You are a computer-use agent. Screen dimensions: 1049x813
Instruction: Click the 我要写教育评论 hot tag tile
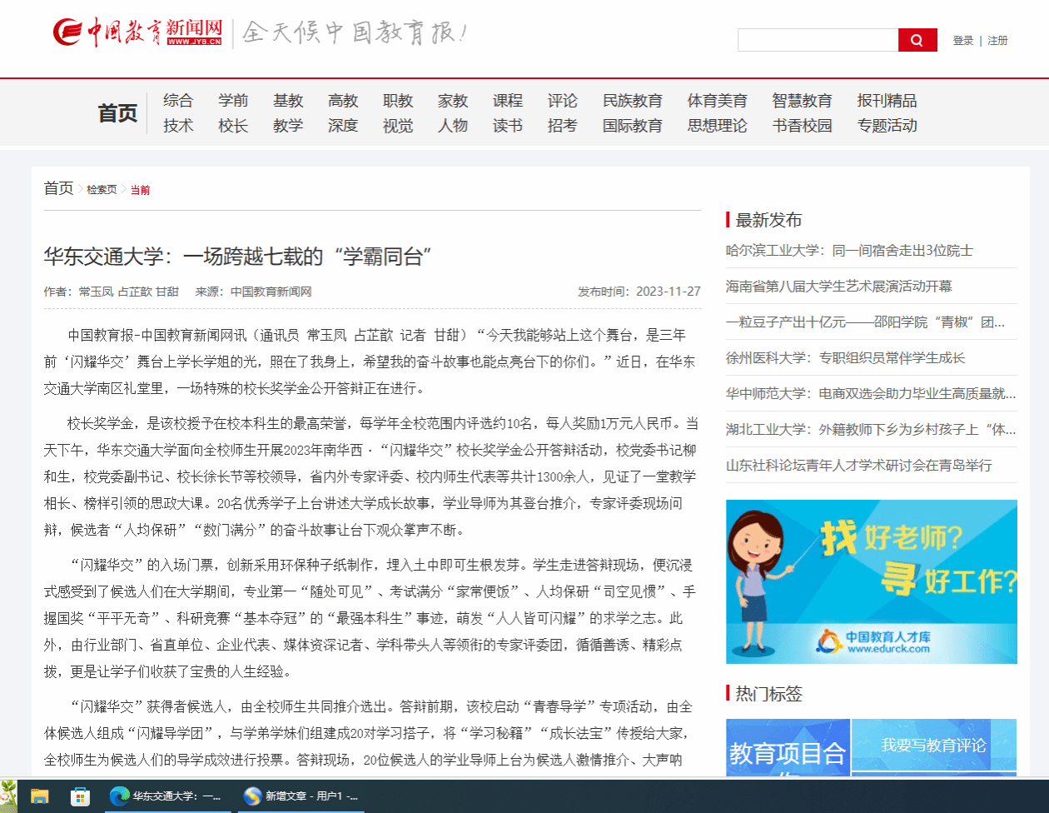point(933,745)
